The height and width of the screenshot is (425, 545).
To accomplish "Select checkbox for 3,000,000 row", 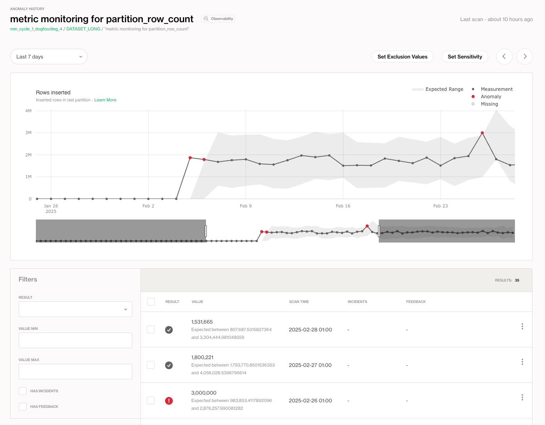I will [x=151, y=400].
